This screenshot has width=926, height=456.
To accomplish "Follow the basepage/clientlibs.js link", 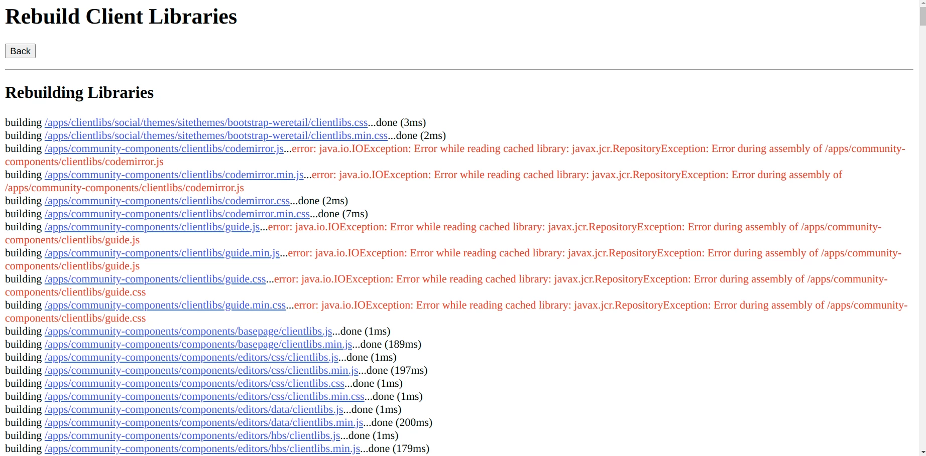I will (188, 331).
